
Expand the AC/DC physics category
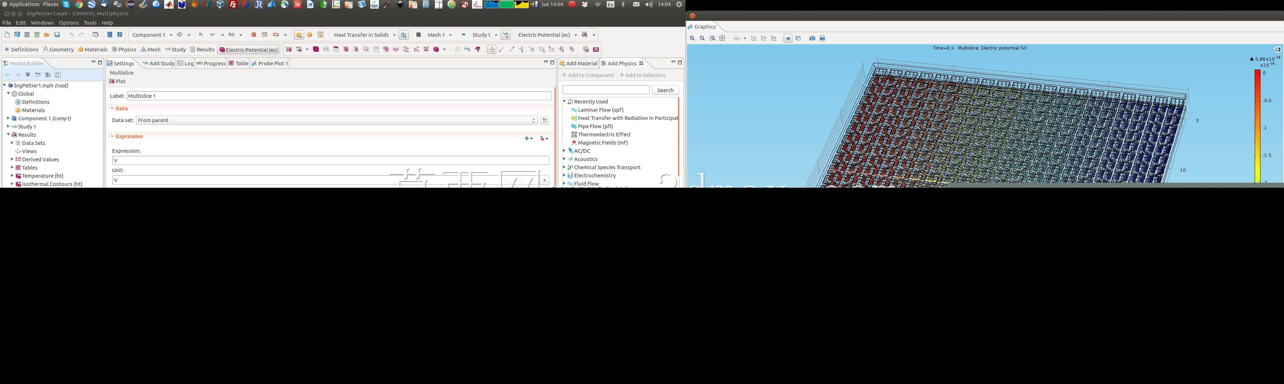click(564, 151)
